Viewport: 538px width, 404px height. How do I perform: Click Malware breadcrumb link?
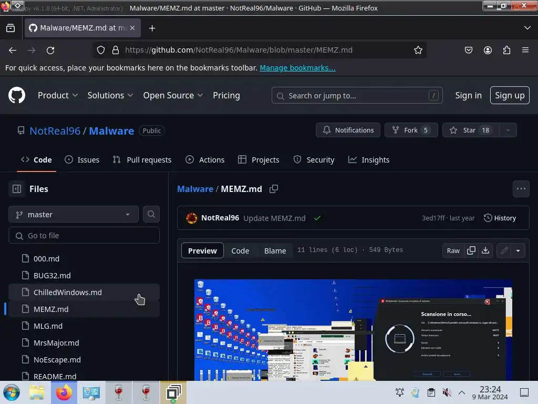coord(195,189)
